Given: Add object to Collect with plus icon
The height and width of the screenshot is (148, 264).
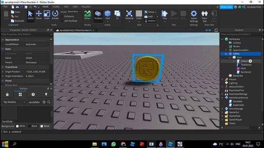Looking at the screenshot, I should pos(250,61).
